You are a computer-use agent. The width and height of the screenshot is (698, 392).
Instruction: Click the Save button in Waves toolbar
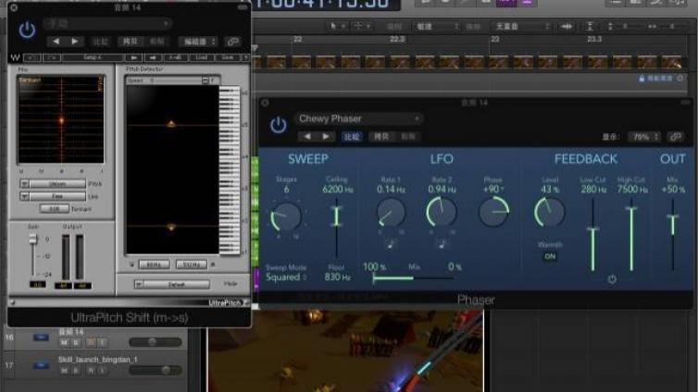point(228,57)
